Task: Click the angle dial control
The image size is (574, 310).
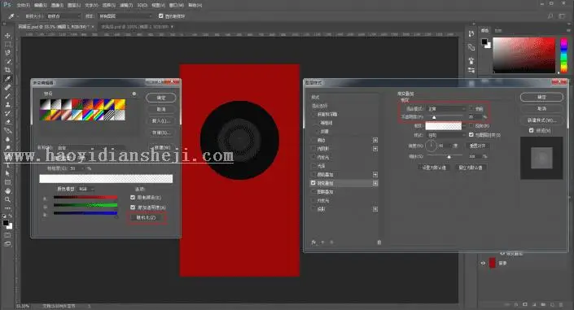Action: pyautogui.click(x=432, y=146)
